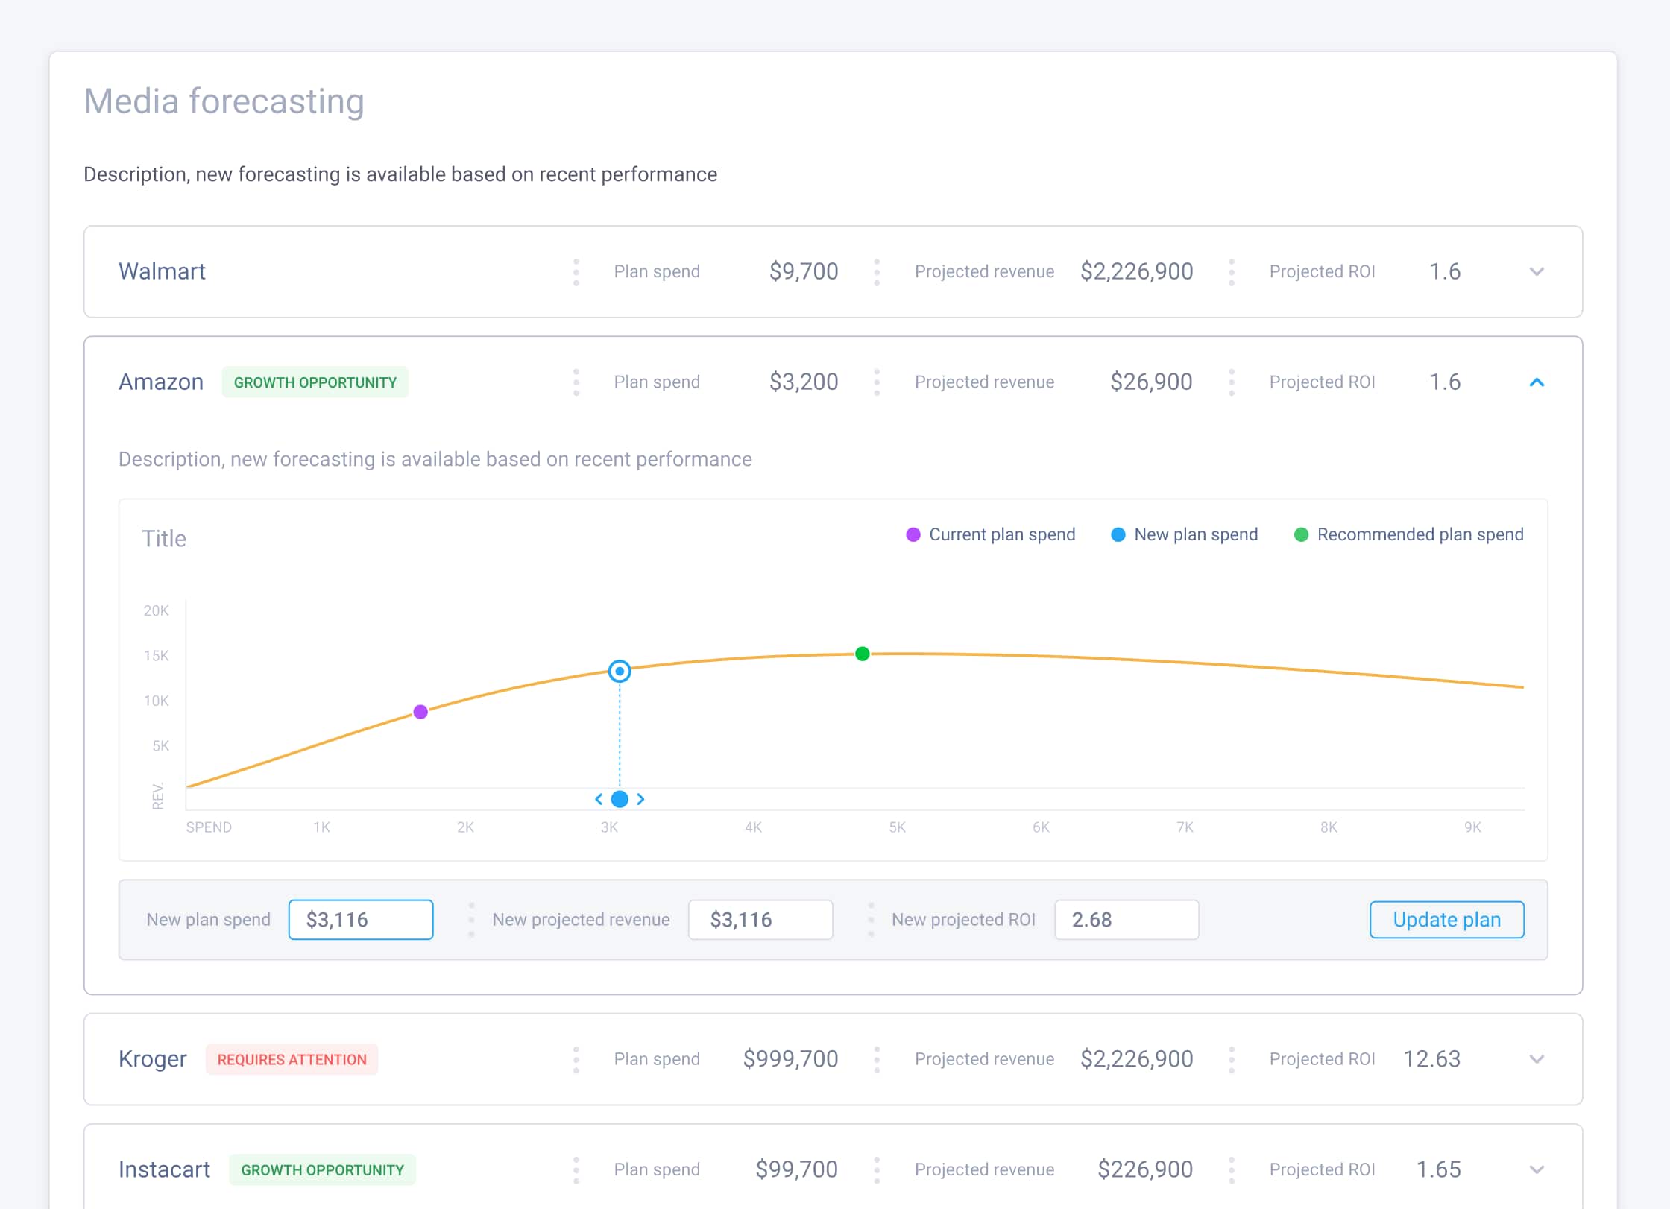Expand the Instacart row chevron

(1537, 1169)
